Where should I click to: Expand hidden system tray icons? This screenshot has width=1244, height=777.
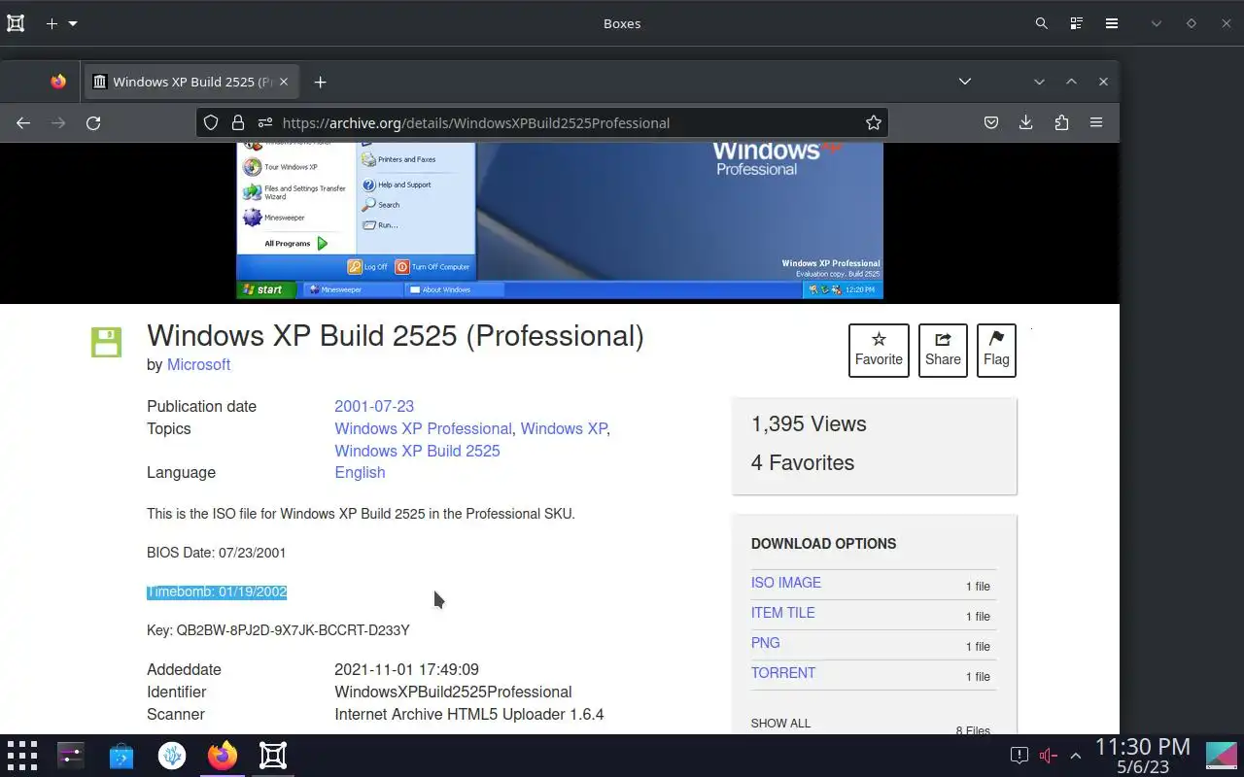(1076, 755)
